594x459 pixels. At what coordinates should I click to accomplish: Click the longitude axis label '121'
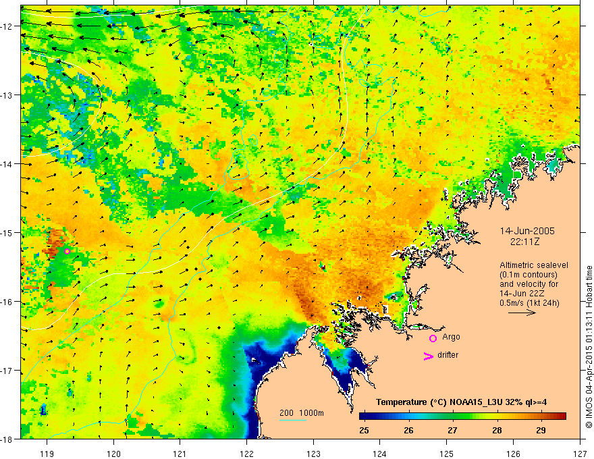pyautogui.click(x=180, y=454)
